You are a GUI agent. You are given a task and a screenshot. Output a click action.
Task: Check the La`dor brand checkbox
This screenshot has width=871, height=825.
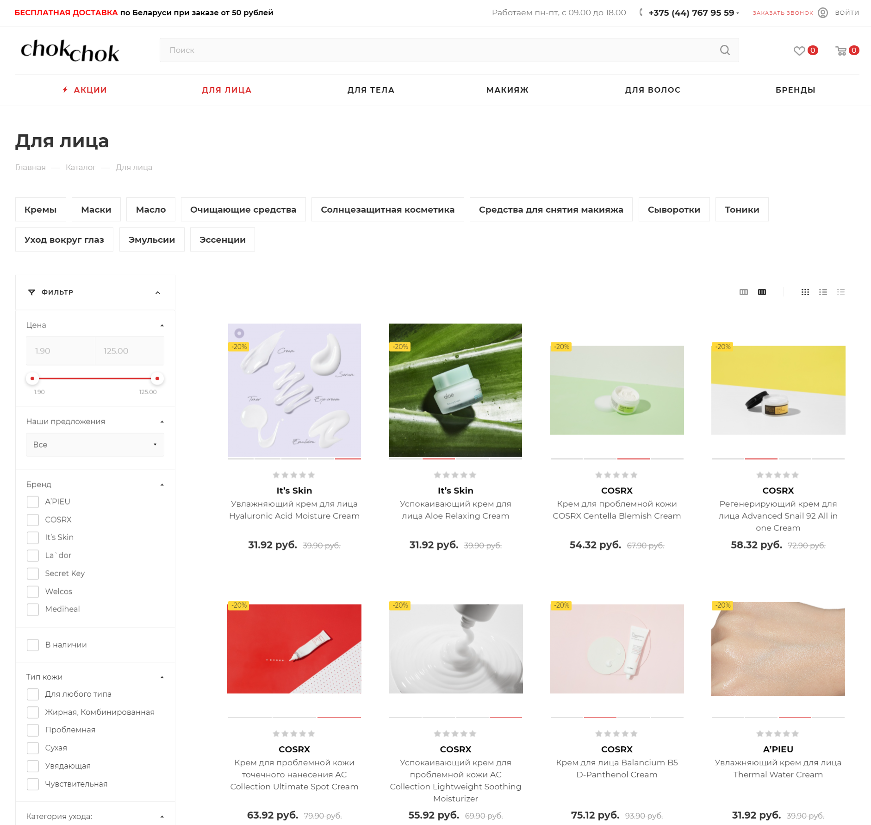[33, 555]
